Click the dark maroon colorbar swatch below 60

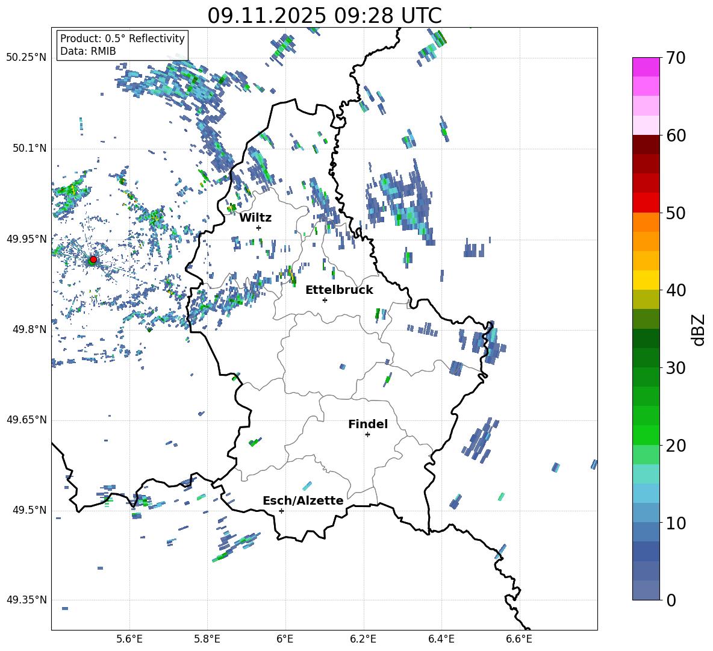pos(646,145)
